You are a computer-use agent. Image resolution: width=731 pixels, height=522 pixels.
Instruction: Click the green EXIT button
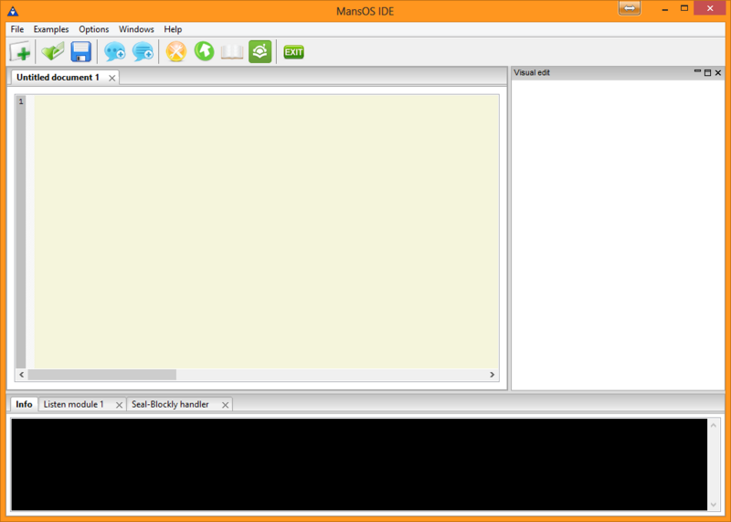(293, 52)
